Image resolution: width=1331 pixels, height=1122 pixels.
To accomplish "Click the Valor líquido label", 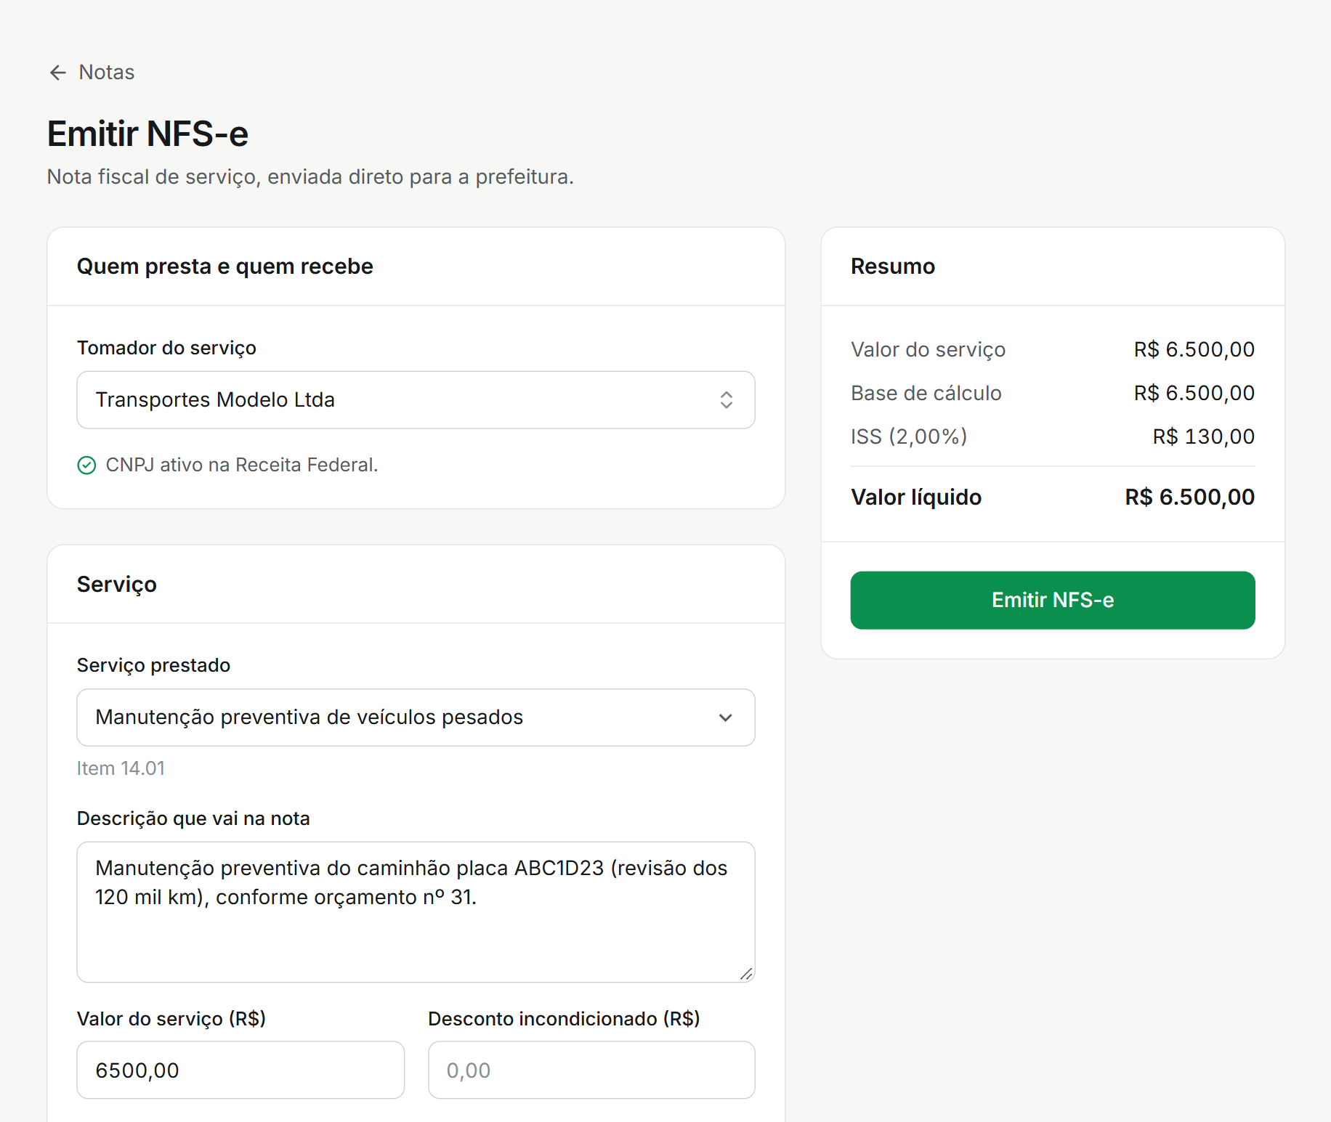I will click(916, 497).
